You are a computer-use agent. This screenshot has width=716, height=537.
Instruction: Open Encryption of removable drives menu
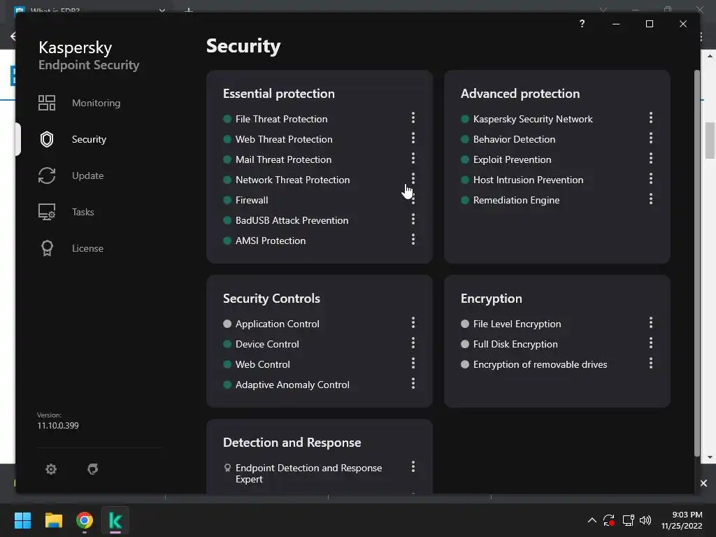[x=651, y=363]
